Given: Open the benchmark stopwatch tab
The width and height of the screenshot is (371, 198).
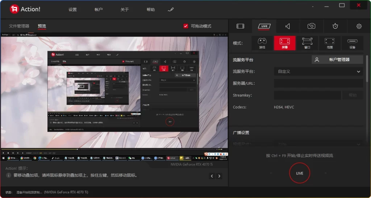Looking at the screenshot, I should pos(335,26).
